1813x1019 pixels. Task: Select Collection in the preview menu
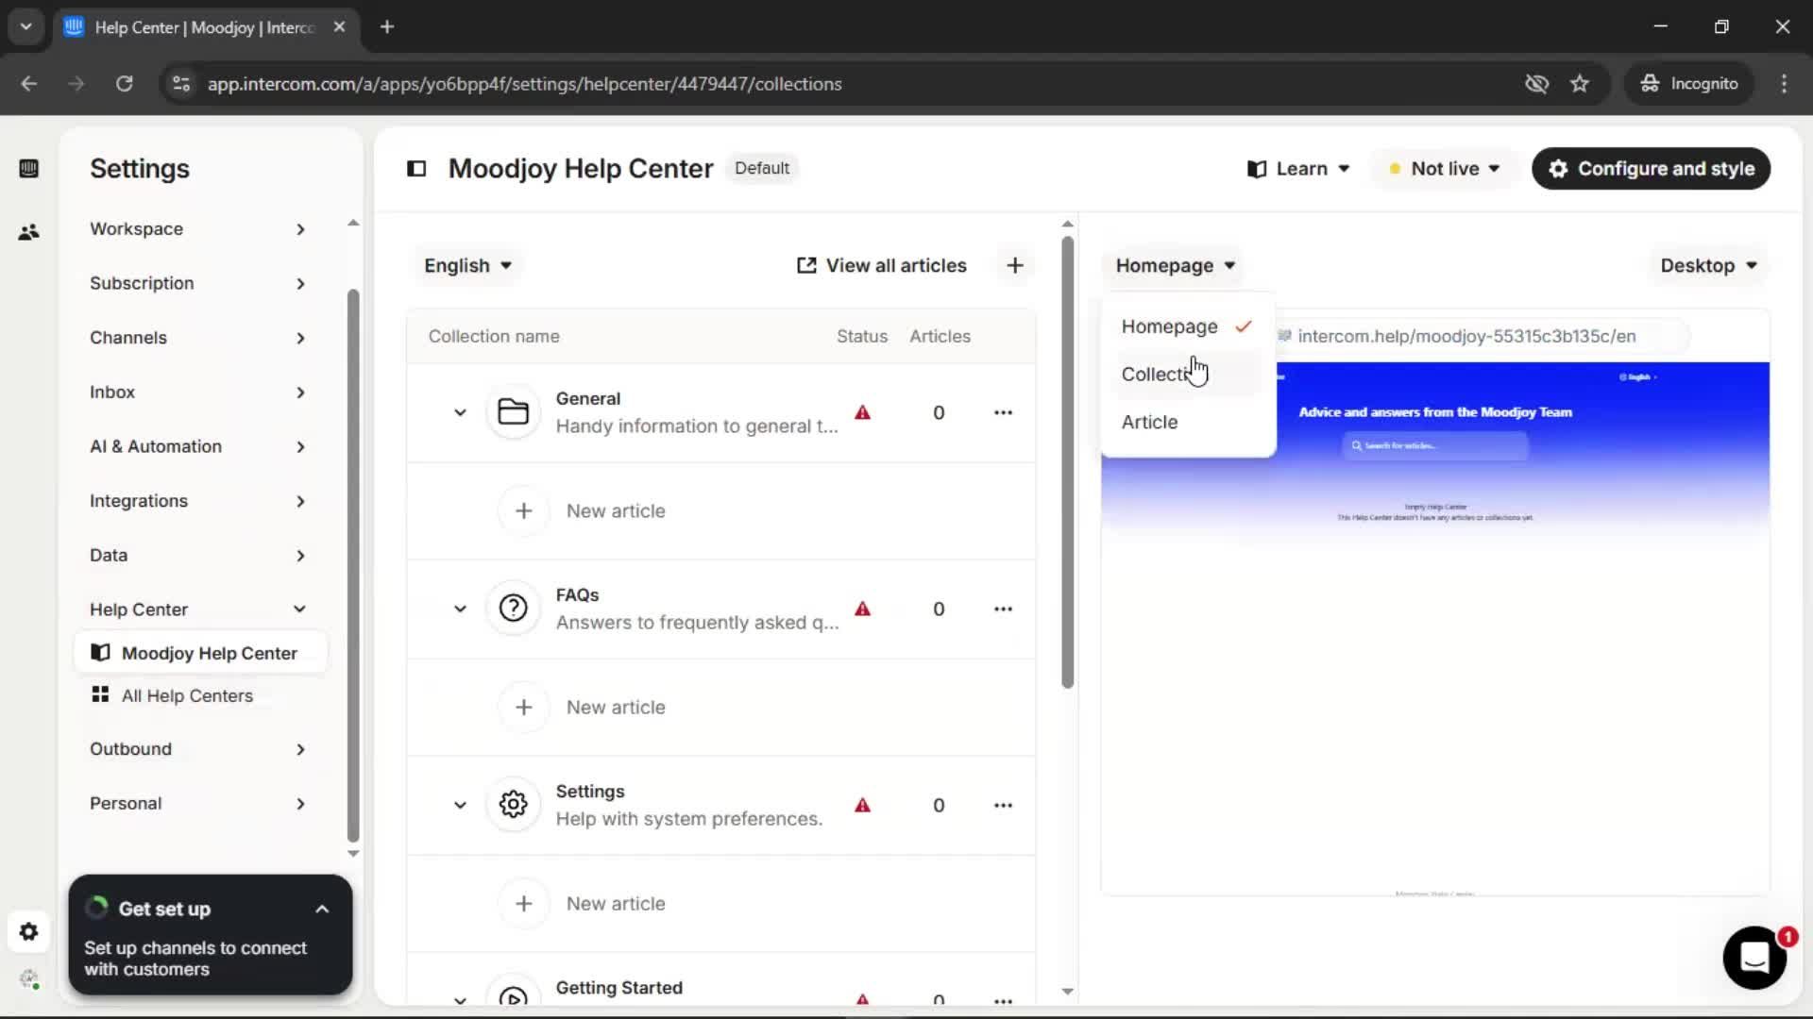click(x=1187, y=375)
